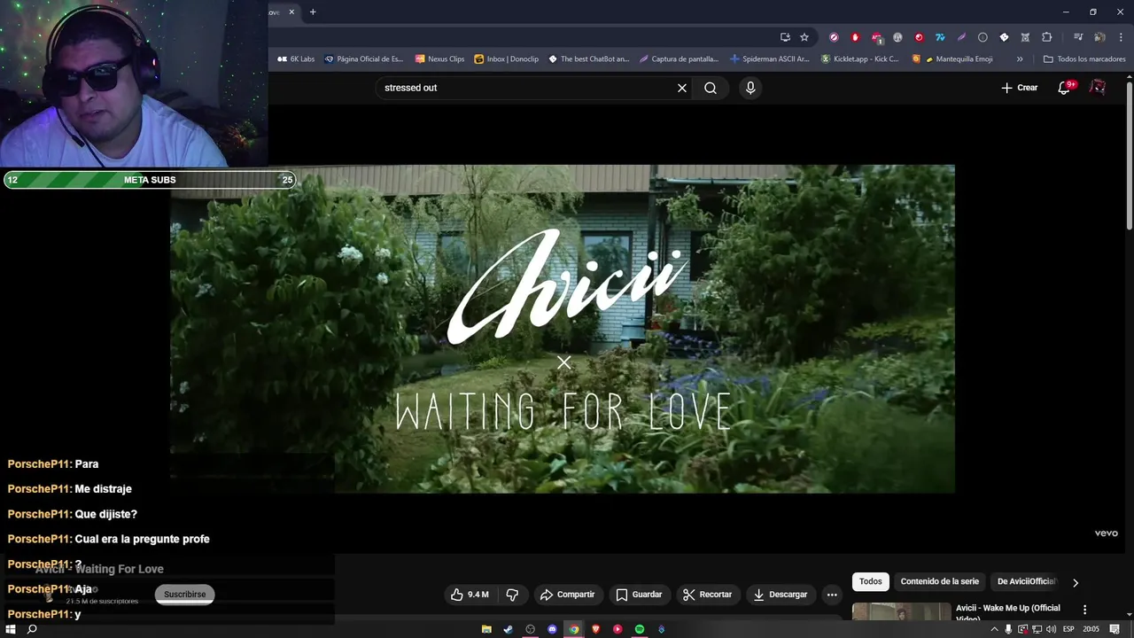Open the 6K Labs bookmark

point(296,59)
